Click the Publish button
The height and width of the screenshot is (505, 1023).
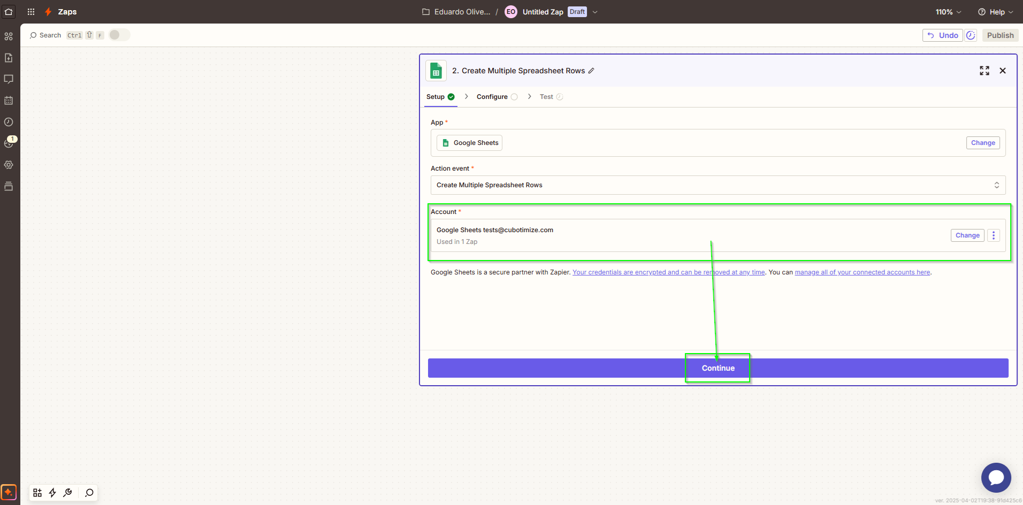[1000, 35]
